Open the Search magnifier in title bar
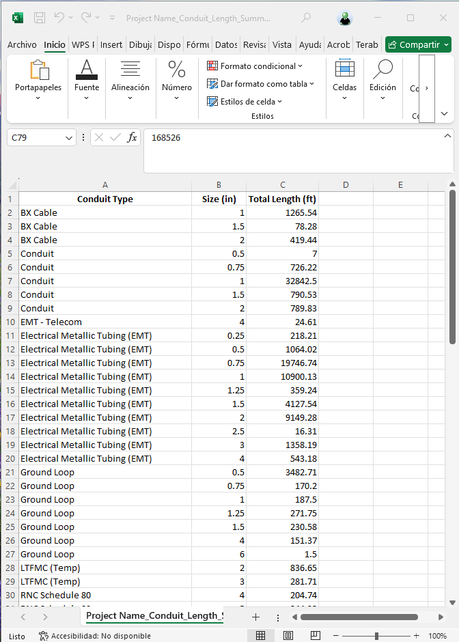 [306, 18]
